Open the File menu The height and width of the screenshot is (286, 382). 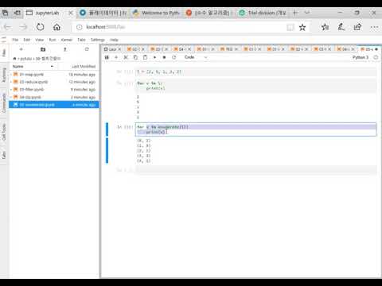click(15, 40)
